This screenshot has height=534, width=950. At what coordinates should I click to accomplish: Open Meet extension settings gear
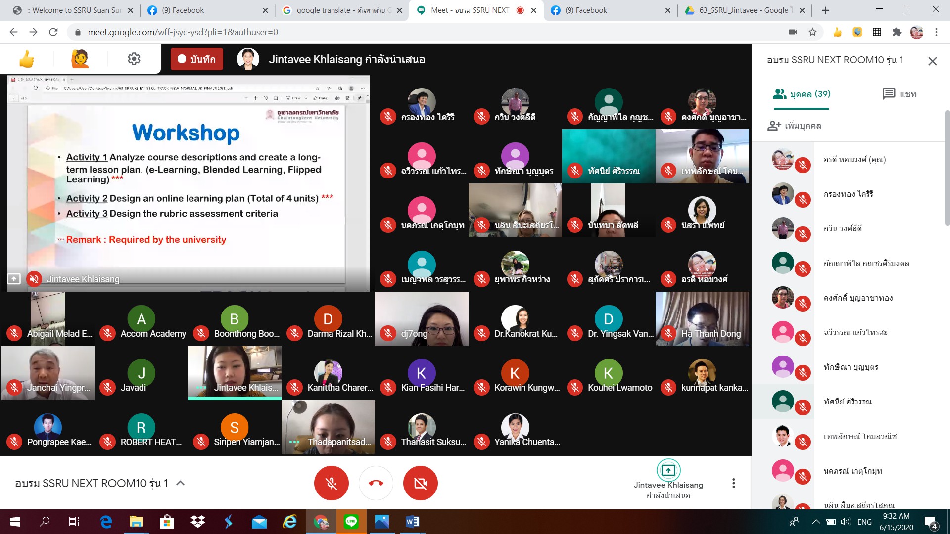pyautogui.click(x=134, y=59)
